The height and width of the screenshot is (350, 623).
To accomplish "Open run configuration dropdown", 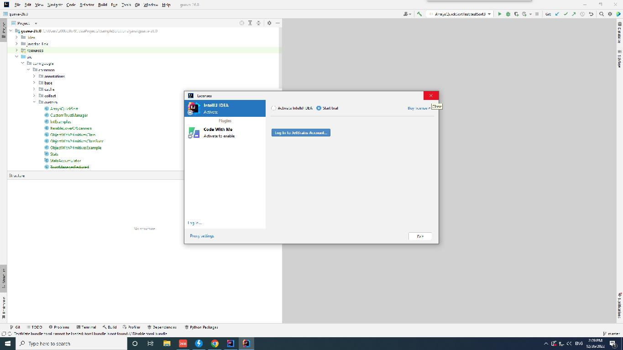I will (x=460, y=14).
